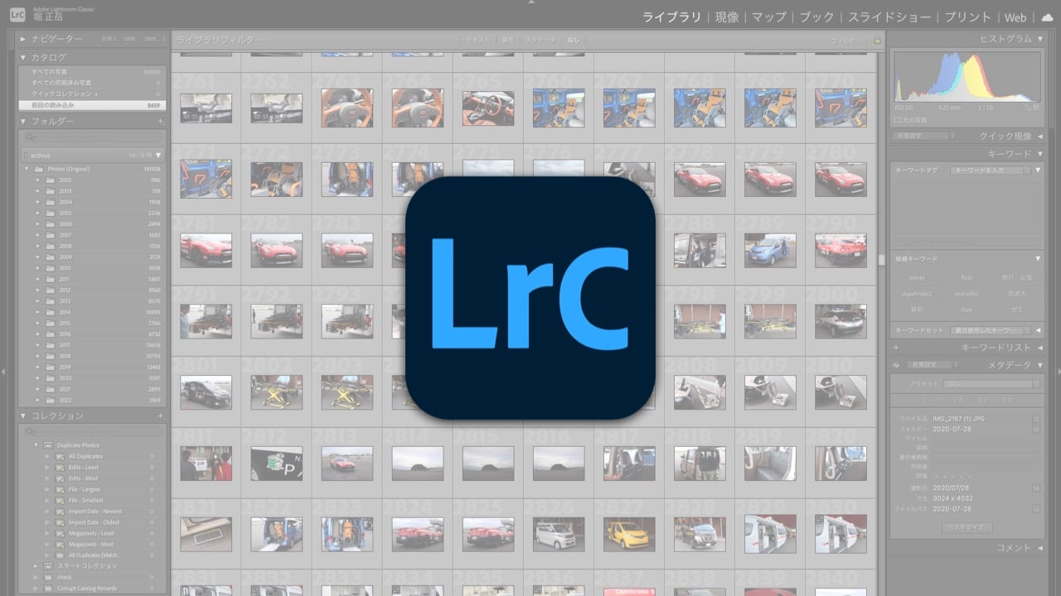Expand the コメント panel

coord(1039,548)
